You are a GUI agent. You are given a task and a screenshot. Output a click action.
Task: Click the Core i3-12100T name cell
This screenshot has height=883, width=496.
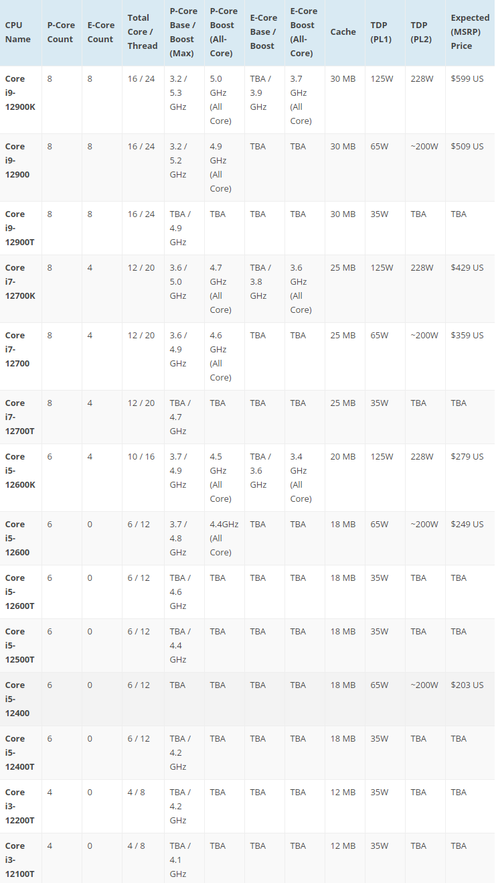20,860
